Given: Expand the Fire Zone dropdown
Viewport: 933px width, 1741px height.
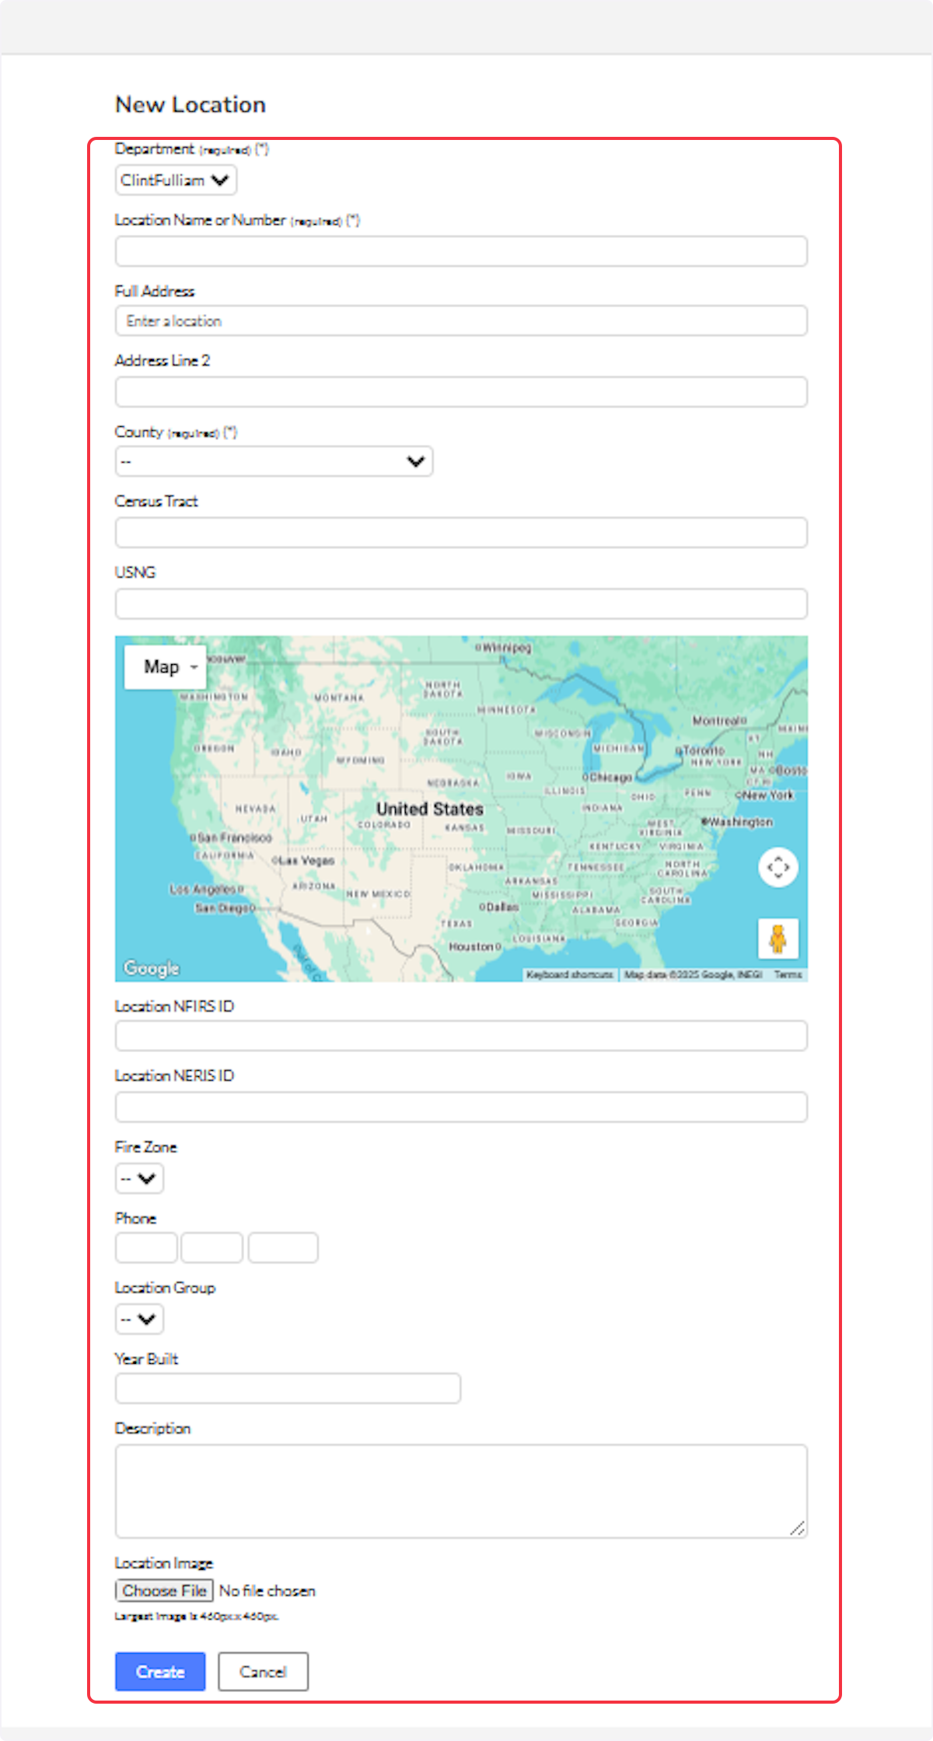Looking at the screenshot, I should click(139, 1178).
